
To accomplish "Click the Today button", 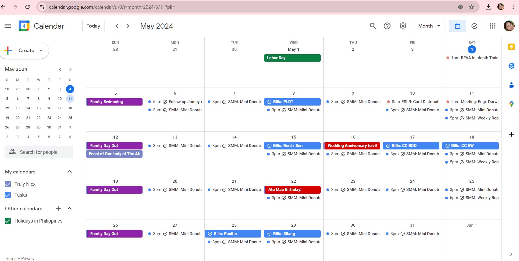I will pyautogui.click(x=93, y=26).
